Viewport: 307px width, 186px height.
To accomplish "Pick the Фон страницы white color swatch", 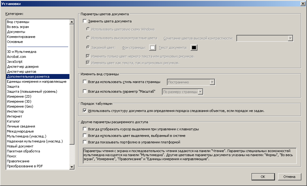I will click(153, 48).
